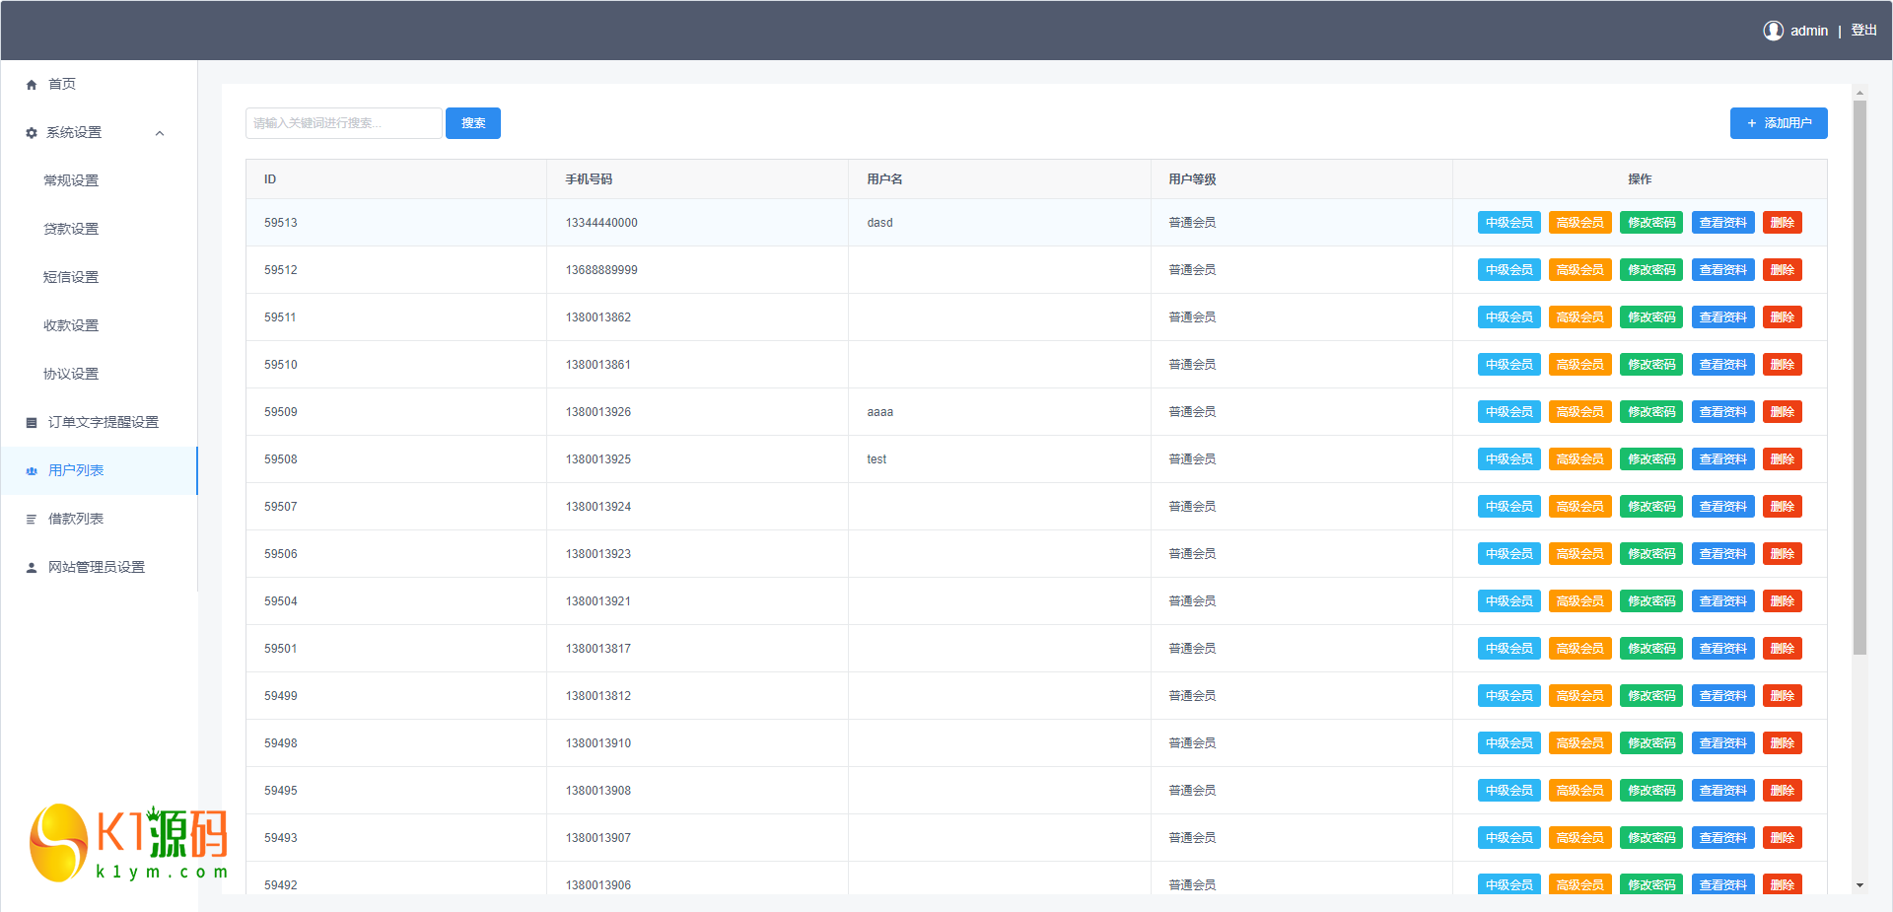1893x912 pixels.
Task: Click the 订单文字提醒设置 list icon
Action: (32, 423)
